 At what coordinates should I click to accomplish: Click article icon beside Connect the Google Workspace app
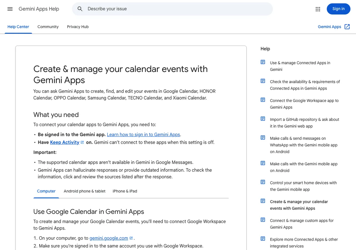pos(263,100)
